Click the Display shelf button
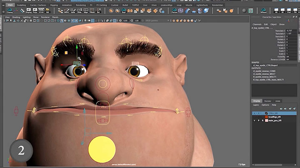Image resolution: width=300 pixels, height=168 pixels. pos(29,10)
